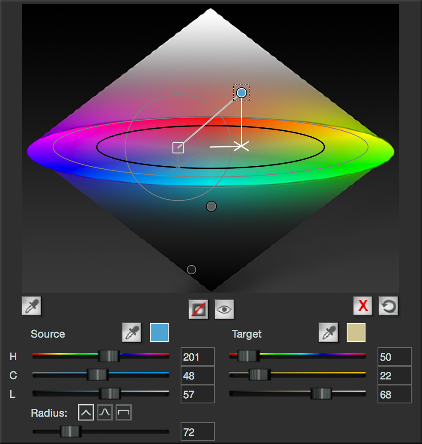The width and height of the screenshot is (422, 444).
Task: Toggle the bypass icon with red slash
Action: [x=199, y=309]
